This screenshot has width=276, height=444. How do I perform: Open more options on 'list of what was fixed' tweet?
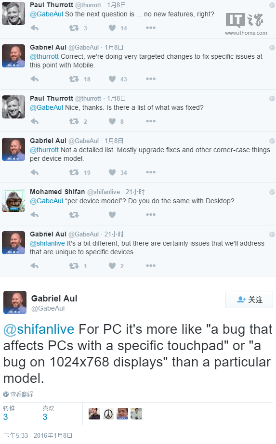[151, 121]
